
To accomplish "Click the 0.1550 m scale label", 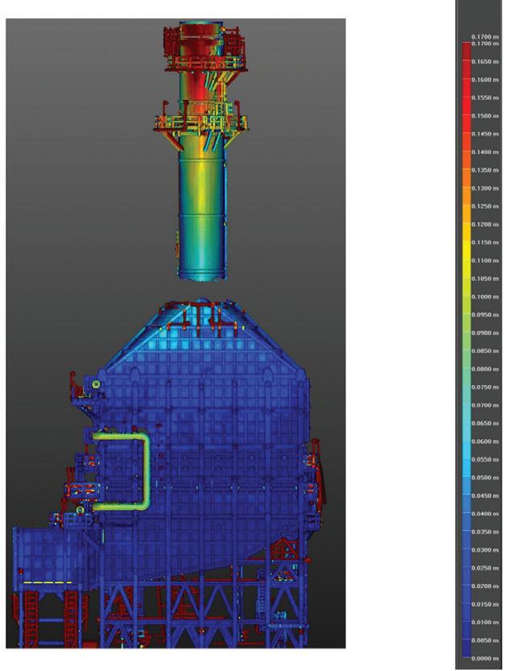I will click(x=485, y=97).
